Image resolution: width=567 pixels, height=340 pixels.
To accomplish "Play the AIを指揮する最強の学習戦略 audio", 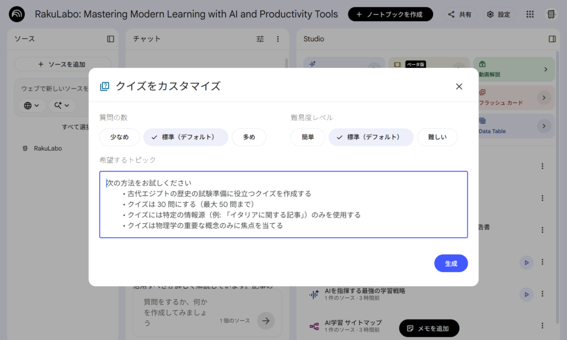I will 527,295.
